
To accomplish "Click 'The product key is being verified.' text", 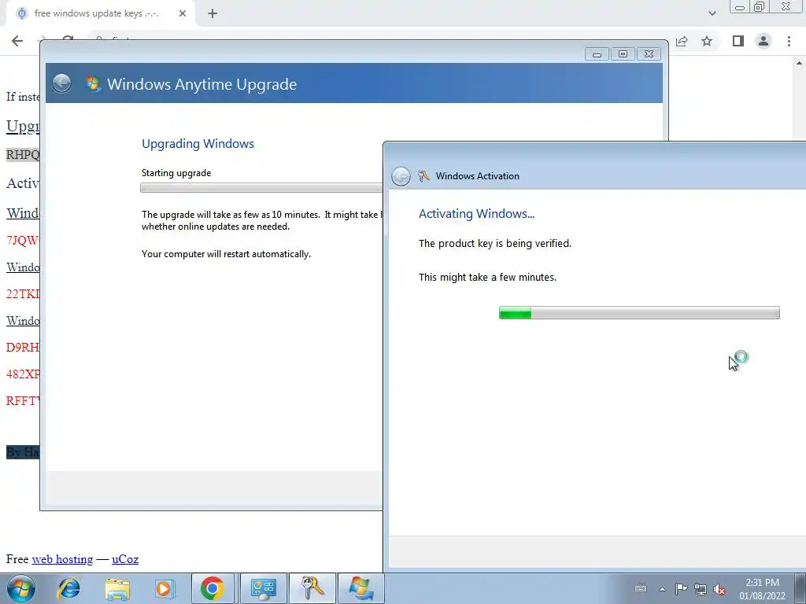I will click(494, 244).
